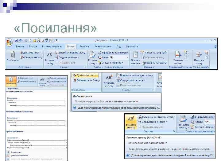Switch to the Рецензирование ribbon tab

103,46
